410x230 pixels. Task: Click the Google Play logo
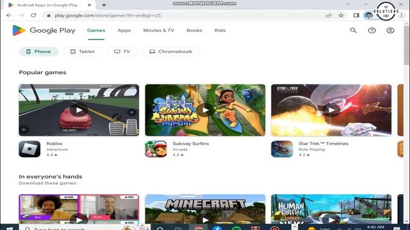[44, 30]
